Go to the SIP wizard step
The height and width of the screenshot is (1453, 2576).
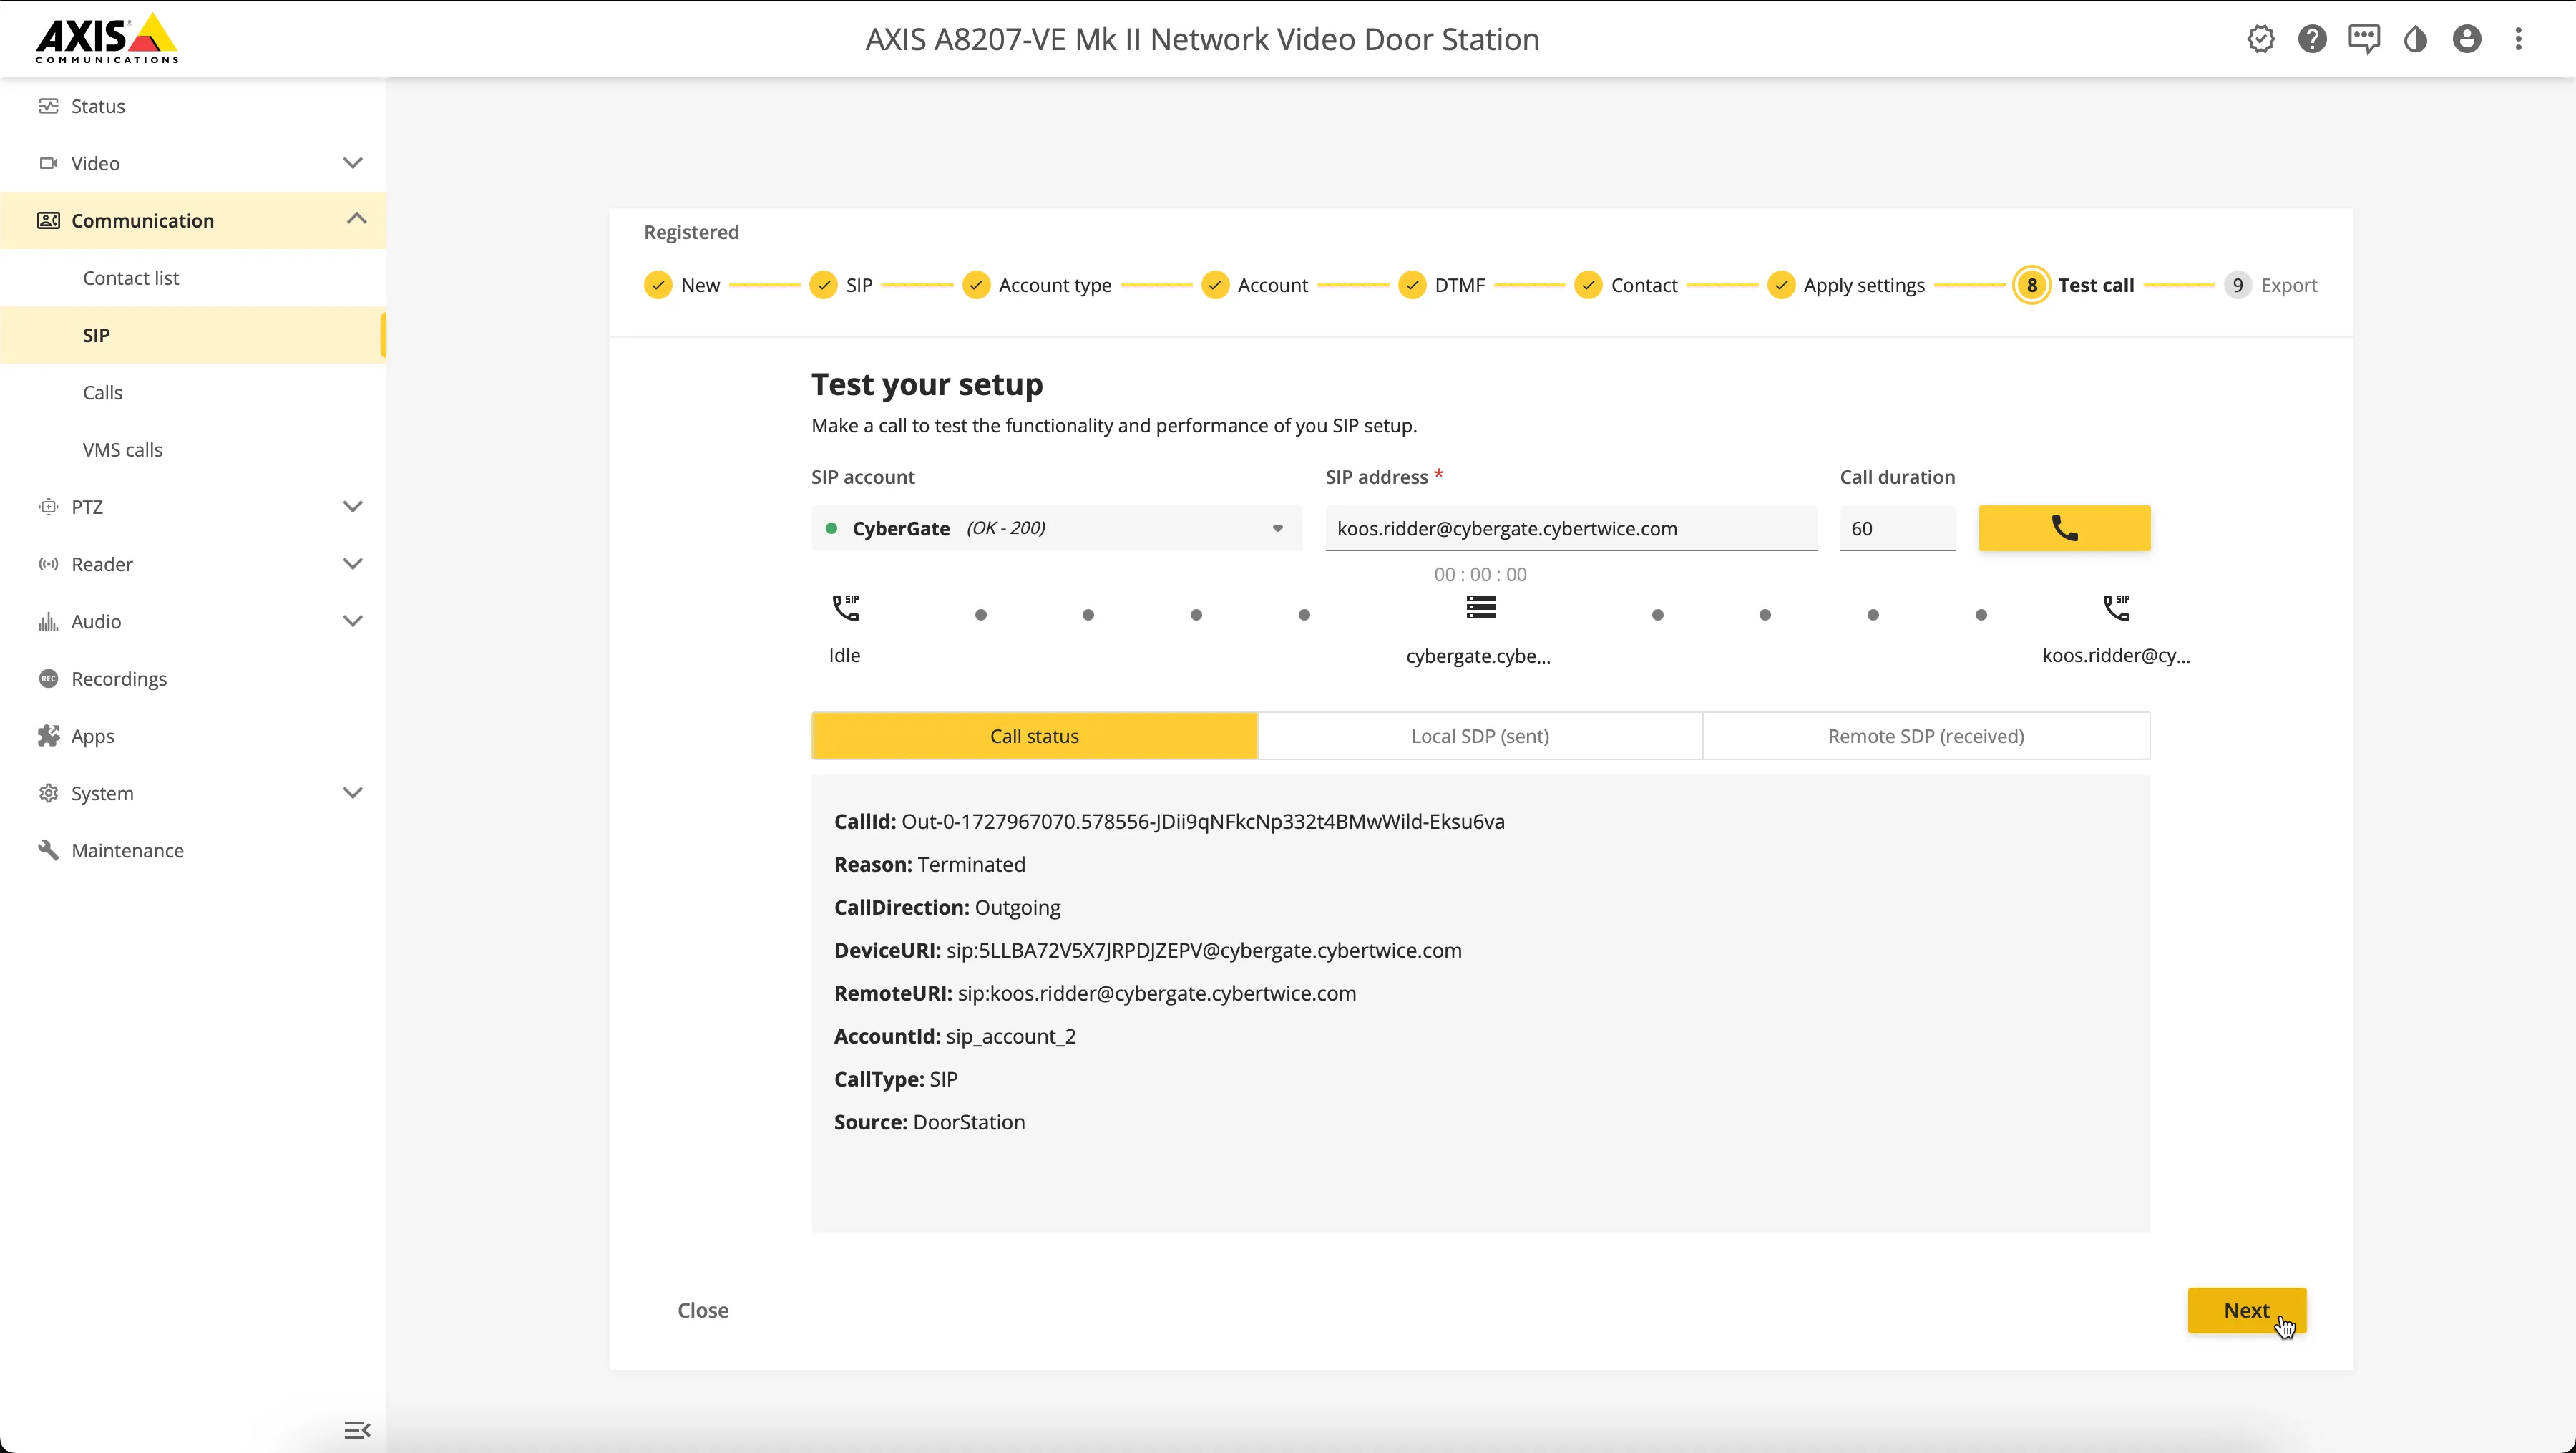pos(841,285)
